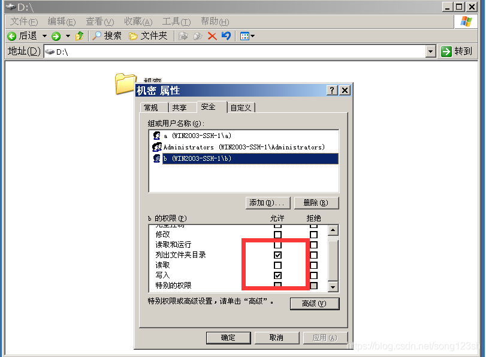Screen dimensions: 486x357
Task: Open the 文件(F) menu
Action: click(24, 22)
